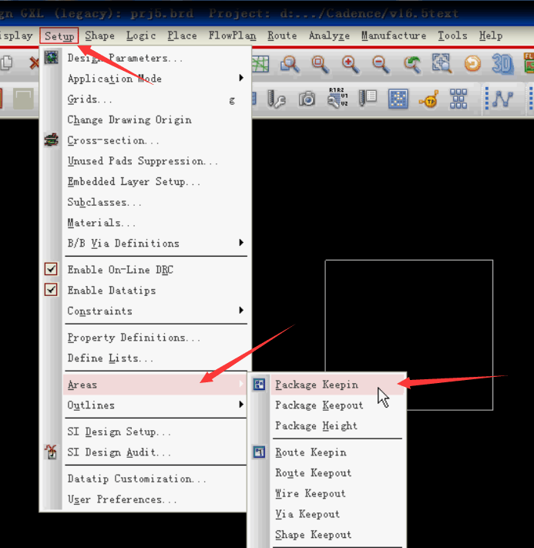This screenshot has height=548, width=534.
Task: Open the Tools menu
Action: [452, 35]
